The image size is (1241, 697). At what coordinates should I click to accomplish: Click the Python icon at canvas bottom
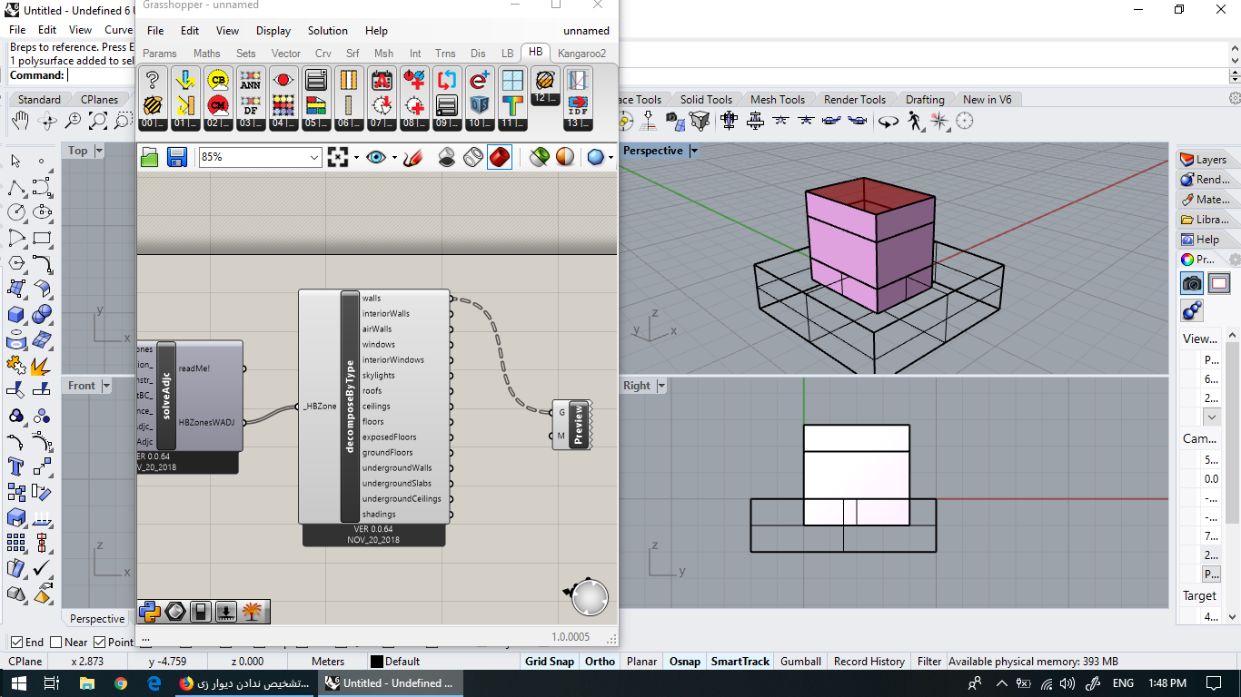[151, 611]
